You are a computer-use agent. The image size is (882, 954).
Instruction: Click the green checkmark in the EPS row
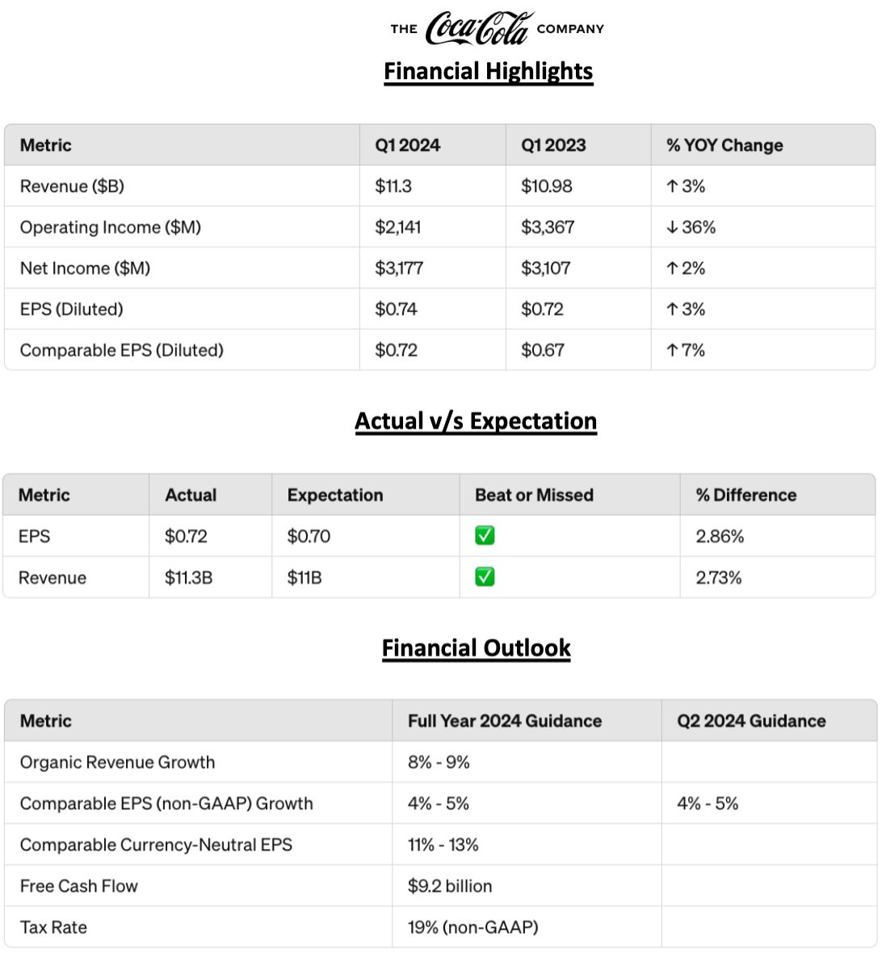pos(485,535)
